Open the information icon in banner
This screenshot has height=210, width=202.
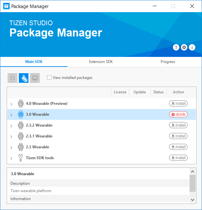pyautogui.click(x=192, y=47)
